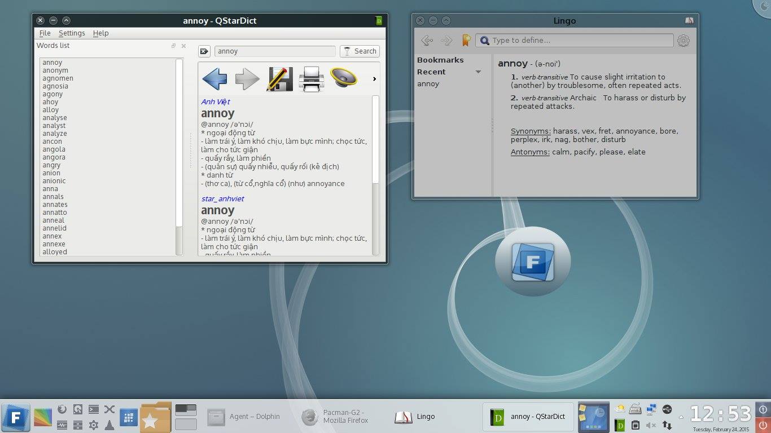
Task: Go forward using QStarDict gray right arrow
Action: [x=247, y=79]
